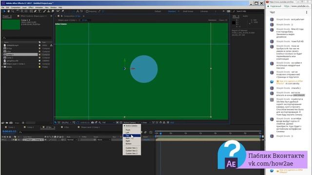Choose Front in the view popup menu
This screenshot has width=312, height=175.
coord(132,130)
